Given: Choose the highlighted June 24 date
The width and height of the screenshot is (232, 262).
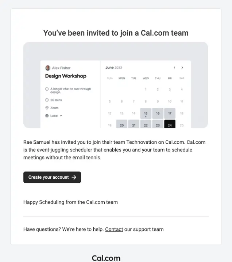Looking at the screenshot, I should coord(170,125).
